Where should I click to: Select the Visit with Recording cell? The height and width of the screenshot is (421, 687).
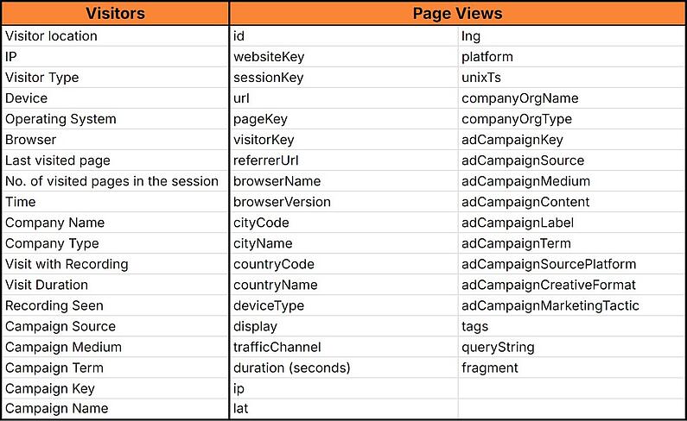[115, 264]
